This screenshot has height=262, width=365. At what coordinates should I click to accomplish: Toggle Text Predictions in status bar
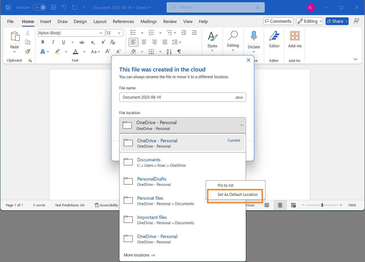(x=70, y=205)
